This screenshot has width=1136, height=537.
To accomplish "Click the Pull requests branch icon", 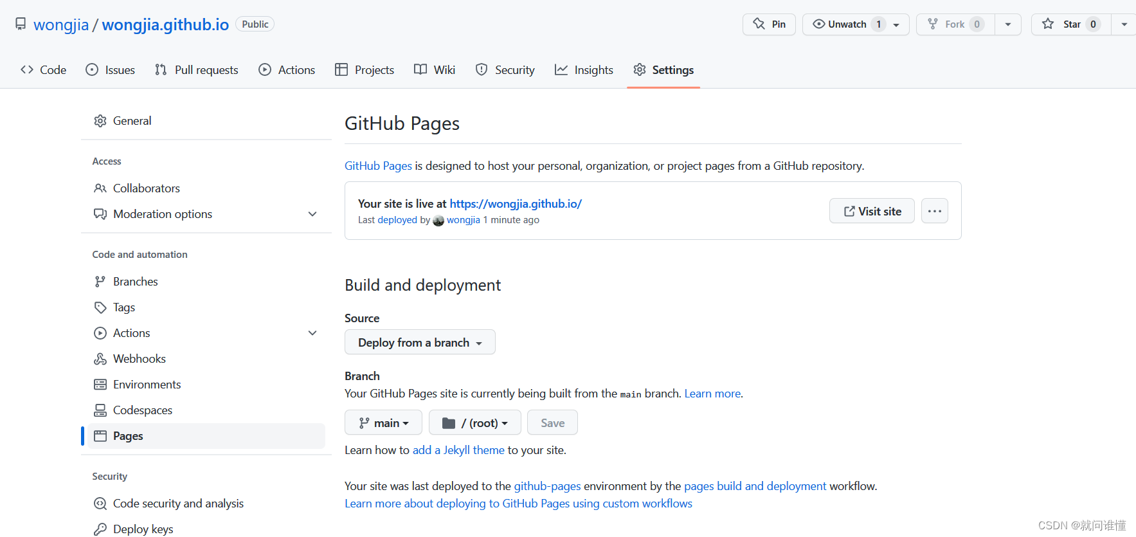I will (x=161, y=69).
